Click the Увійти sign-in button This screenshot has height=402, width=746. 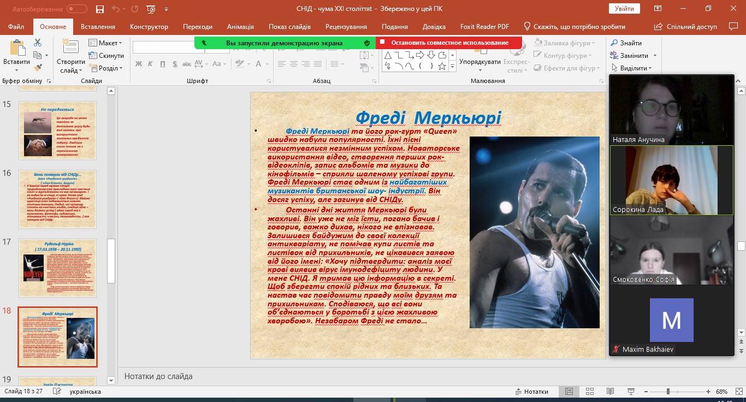coord(624,9)
